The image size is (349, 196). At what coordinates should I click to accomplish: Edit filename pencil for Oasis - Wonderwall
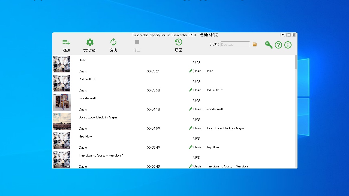click(191, 109)
